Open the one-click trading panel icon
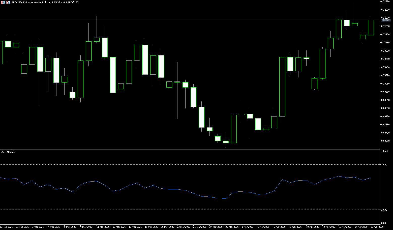This screenshot has width=393, height=230. click(x=8, y=2)
